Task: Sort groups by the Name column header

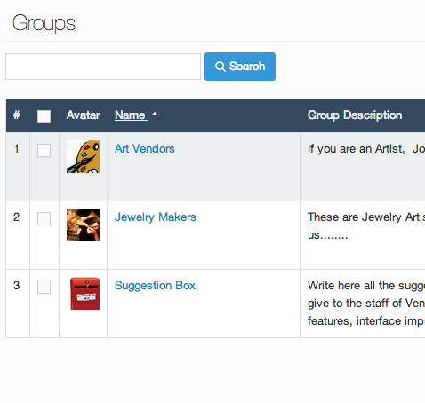Action: pos(130,115)
